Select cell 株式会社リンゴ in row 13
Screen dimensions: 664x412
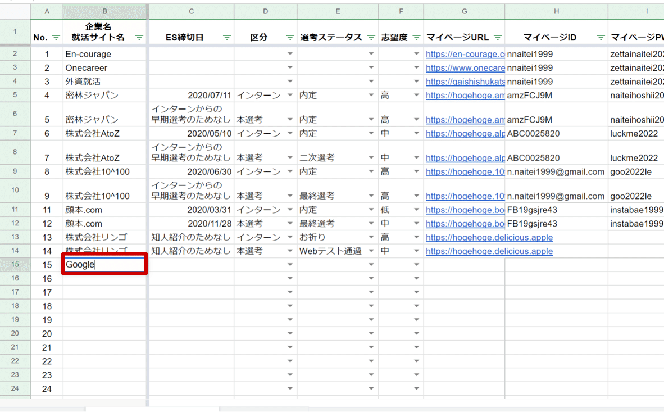click(x=104, y=237)
